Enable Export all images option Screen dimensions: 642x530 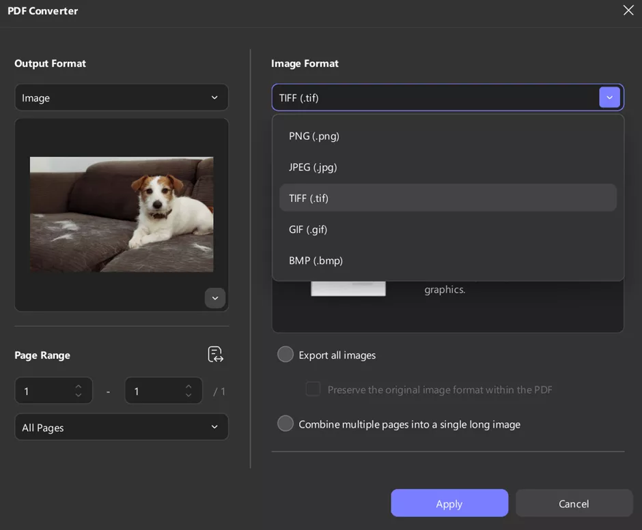coord(285,355)
